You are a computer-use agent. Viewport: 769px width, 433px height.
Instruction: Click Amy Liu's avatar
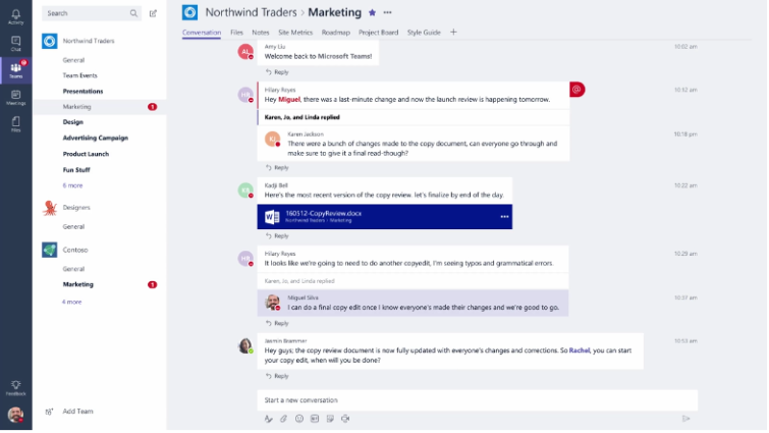(x=246, y=51)
